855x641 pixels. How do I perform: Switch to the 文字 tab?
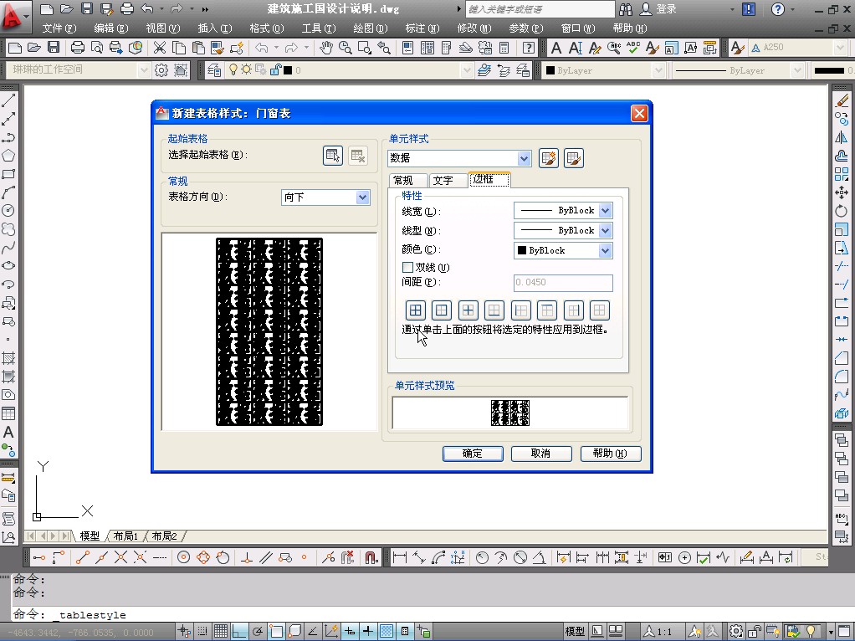pos(443,181)
